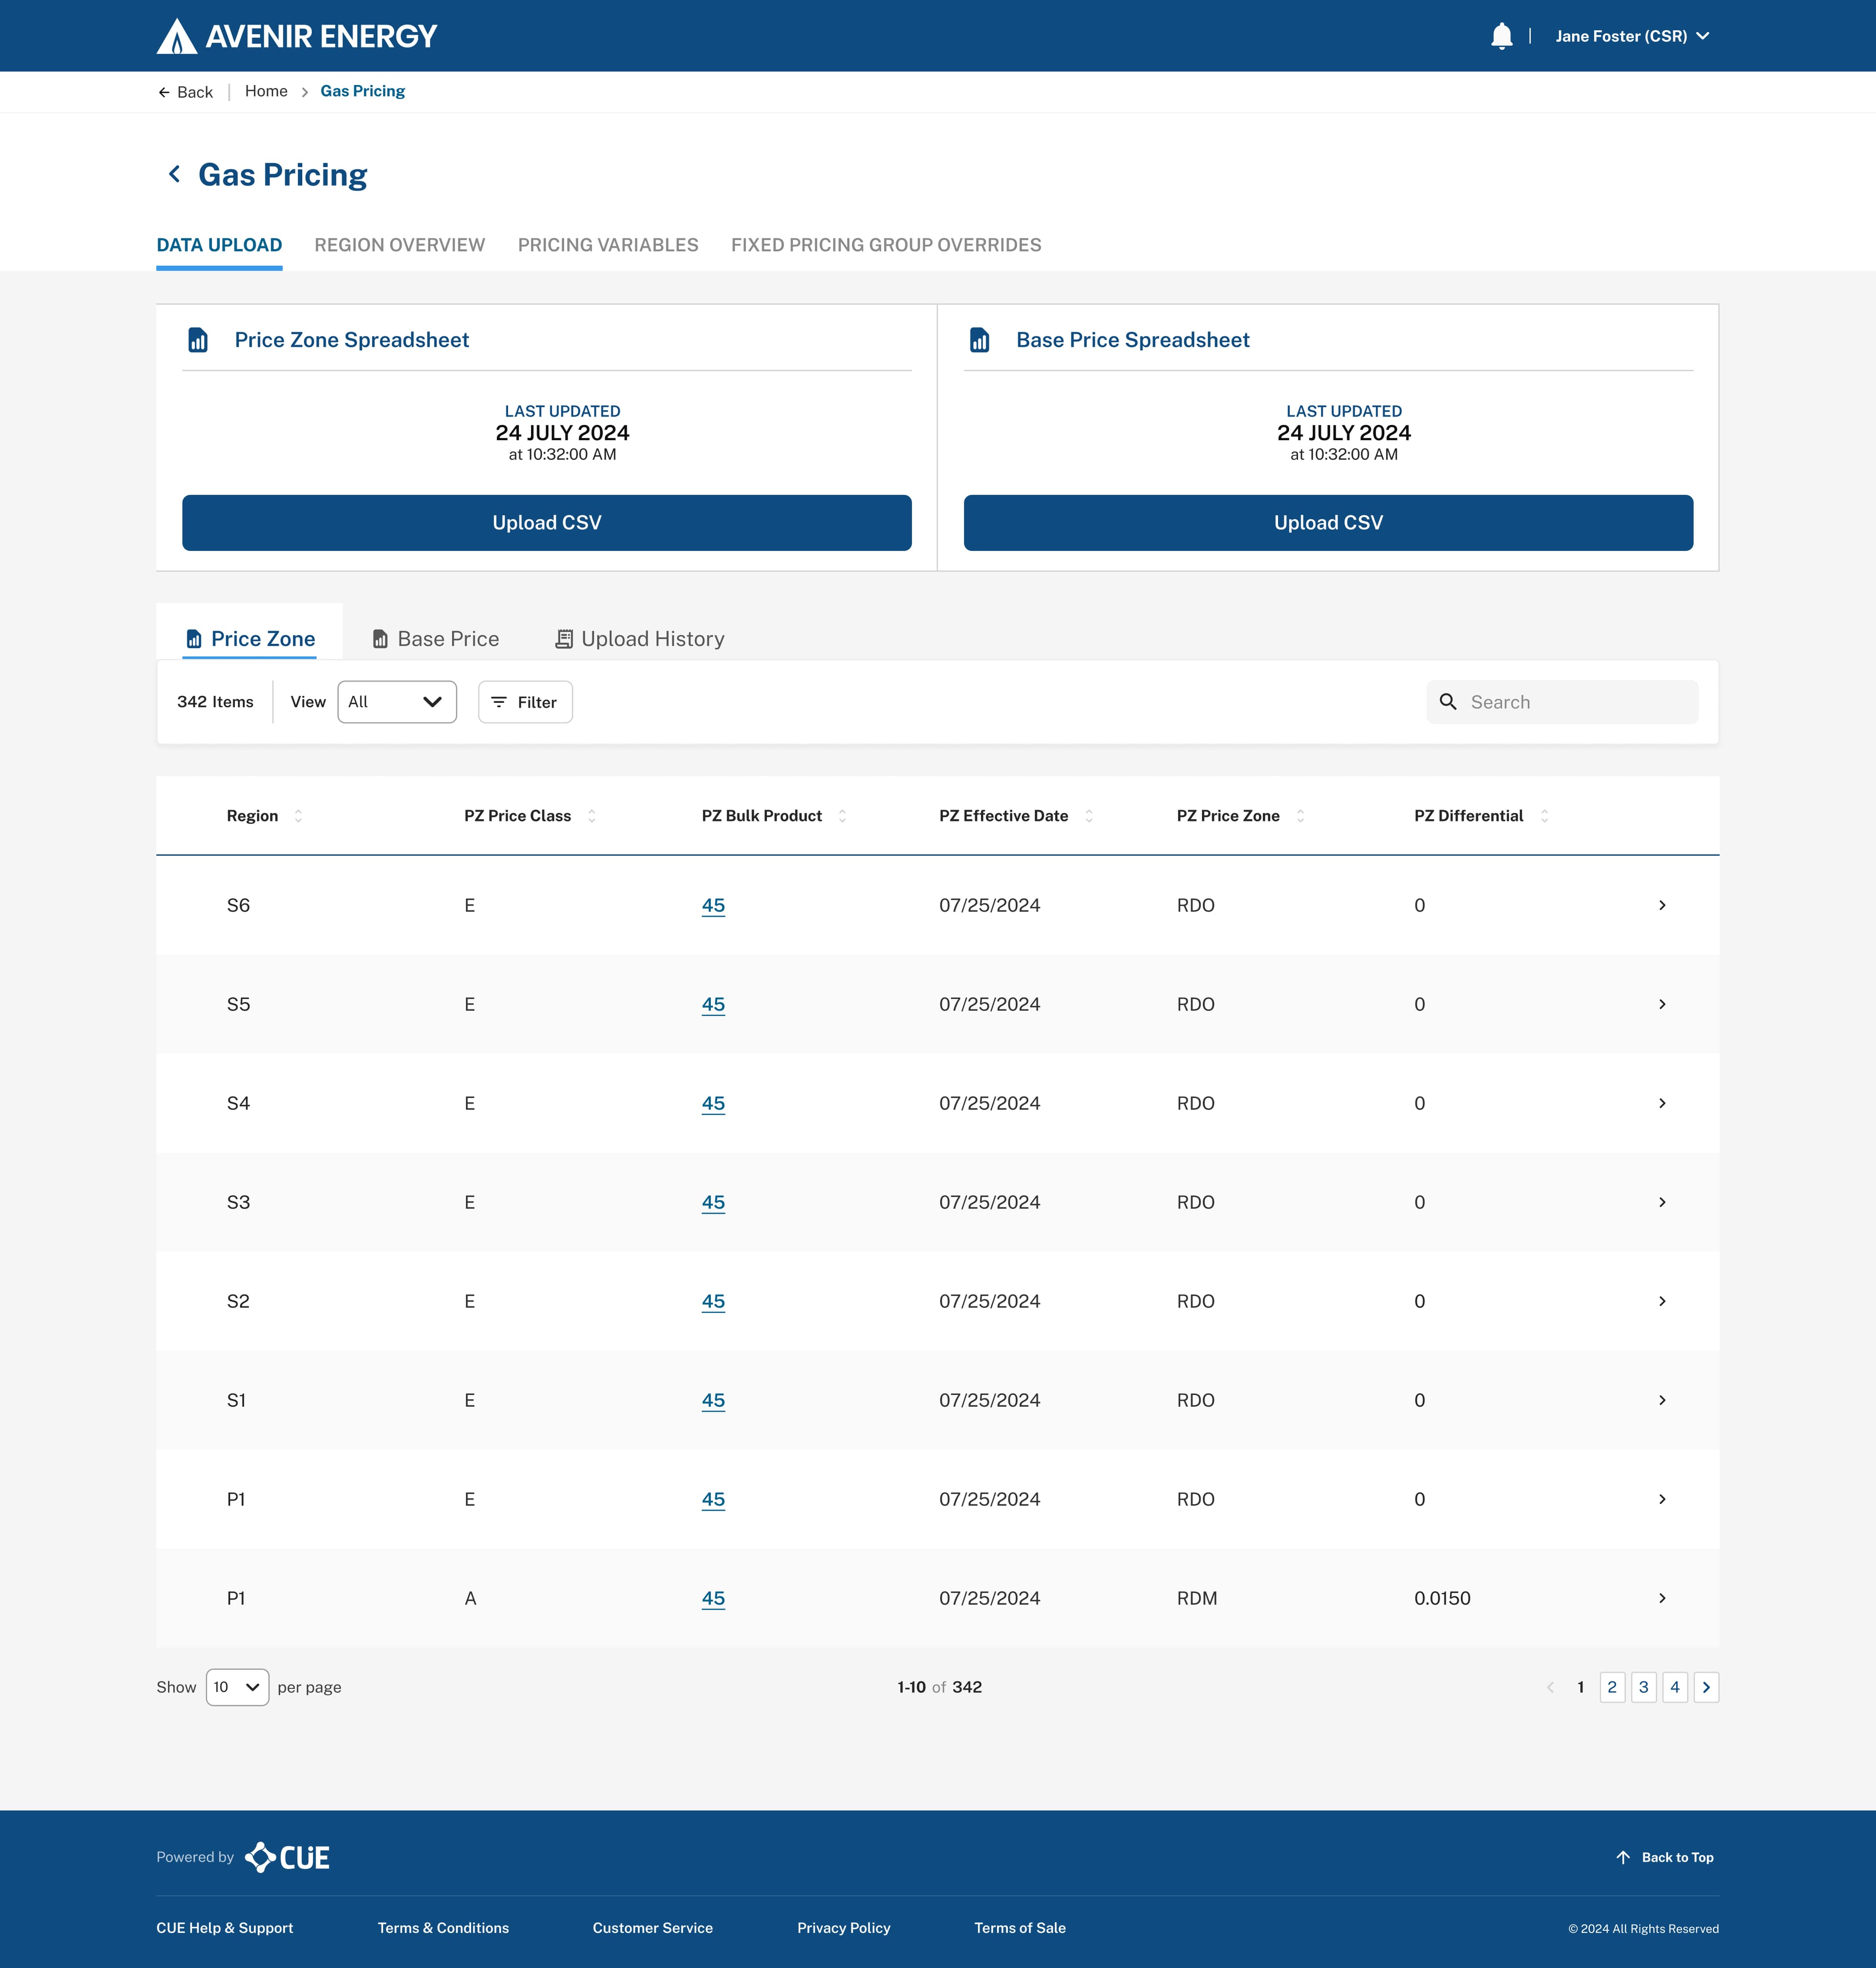Open bulk product 45 link in S5 row
The height and width of the screenshot is (1968, 1876).
[713, 1004]
